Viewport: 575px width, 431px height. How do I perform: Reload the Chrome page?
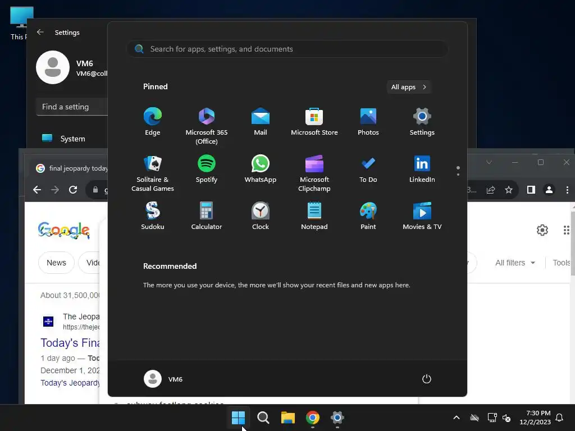(73, 190)
